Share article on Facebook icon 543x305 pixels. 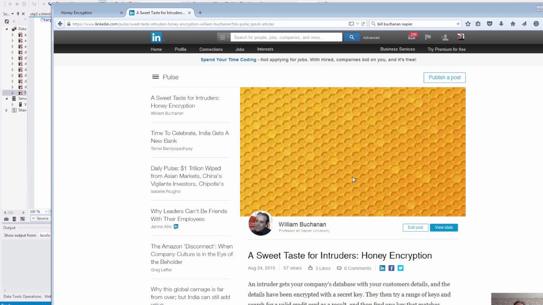pos(391,268)
